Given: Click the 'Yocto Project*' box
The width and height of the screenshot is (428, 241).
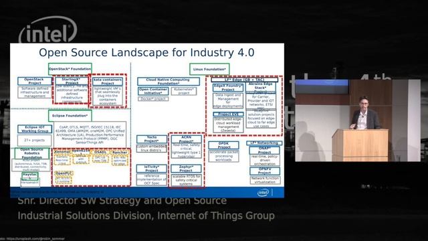Looking at the screenshot, I should pos(152,139).
